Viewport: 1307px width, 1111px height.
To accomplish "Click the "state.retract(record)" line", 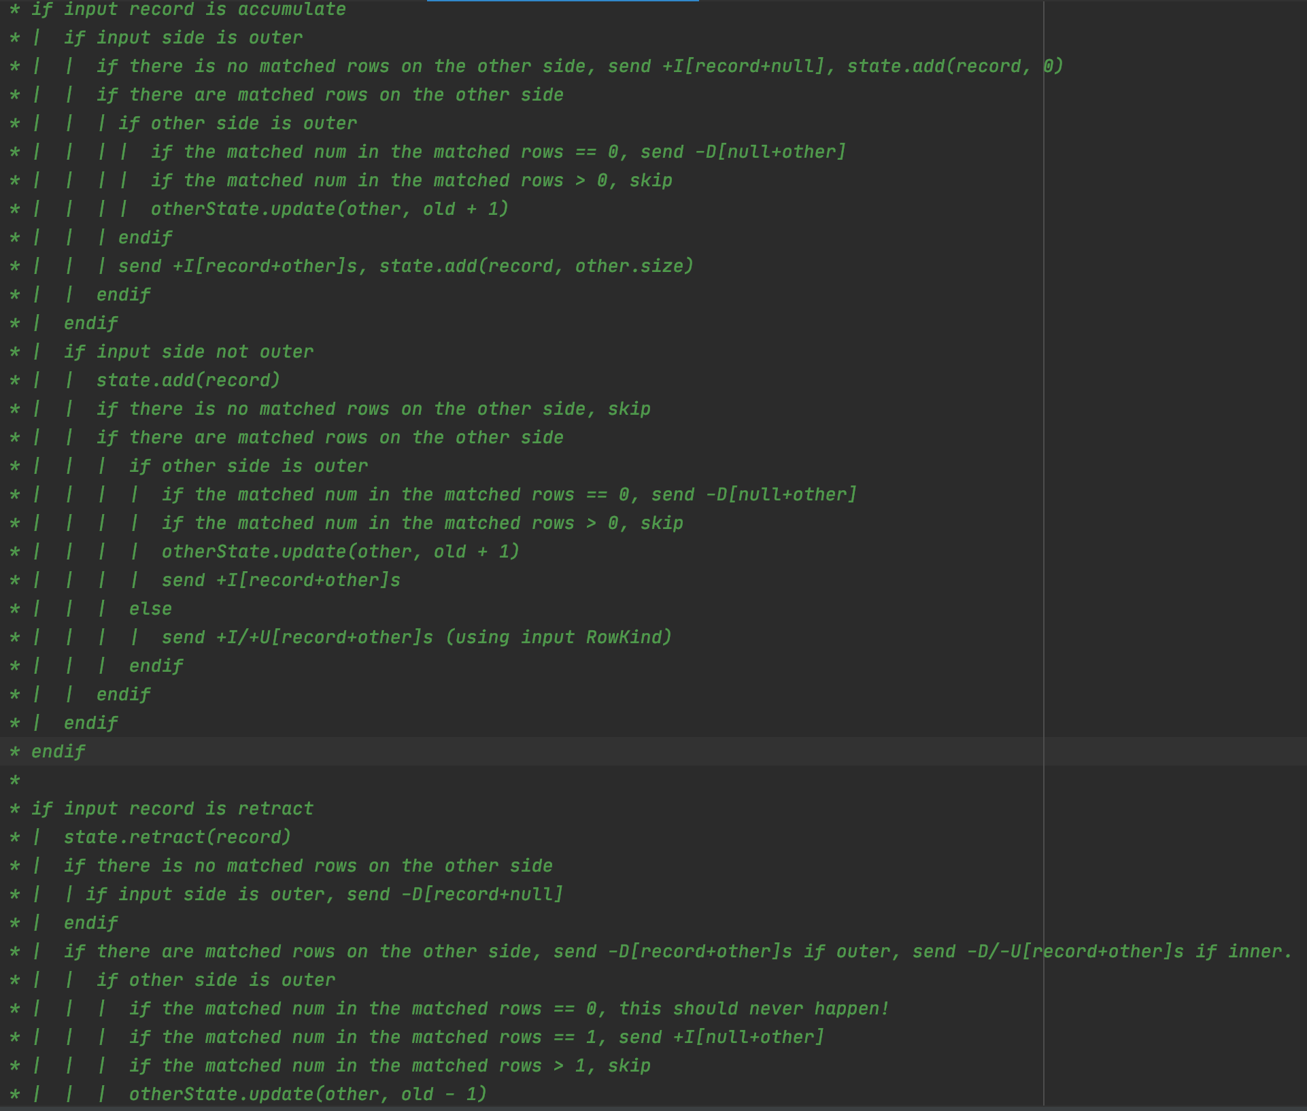I will pos(177,838).
